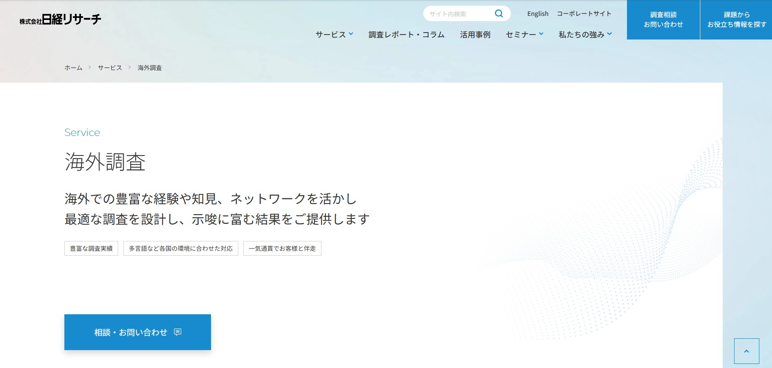Screen dimensions: 772x368
Task: Expand the サービス menu
Action: coord(334,35)
